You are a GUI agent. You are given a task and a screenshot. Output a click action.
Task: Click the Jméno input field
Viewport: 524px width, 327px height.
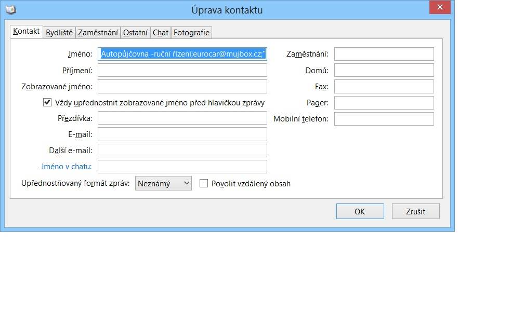tap(182, 54)
